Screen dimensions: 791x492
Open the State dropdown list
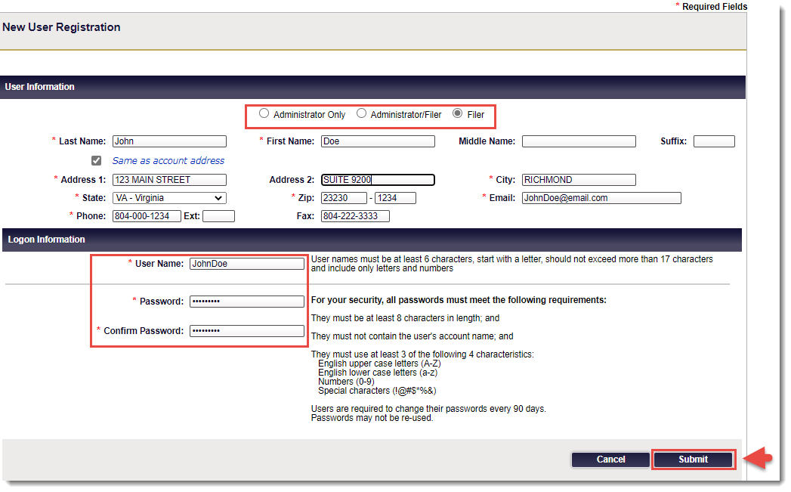click(x=168, y=198)
